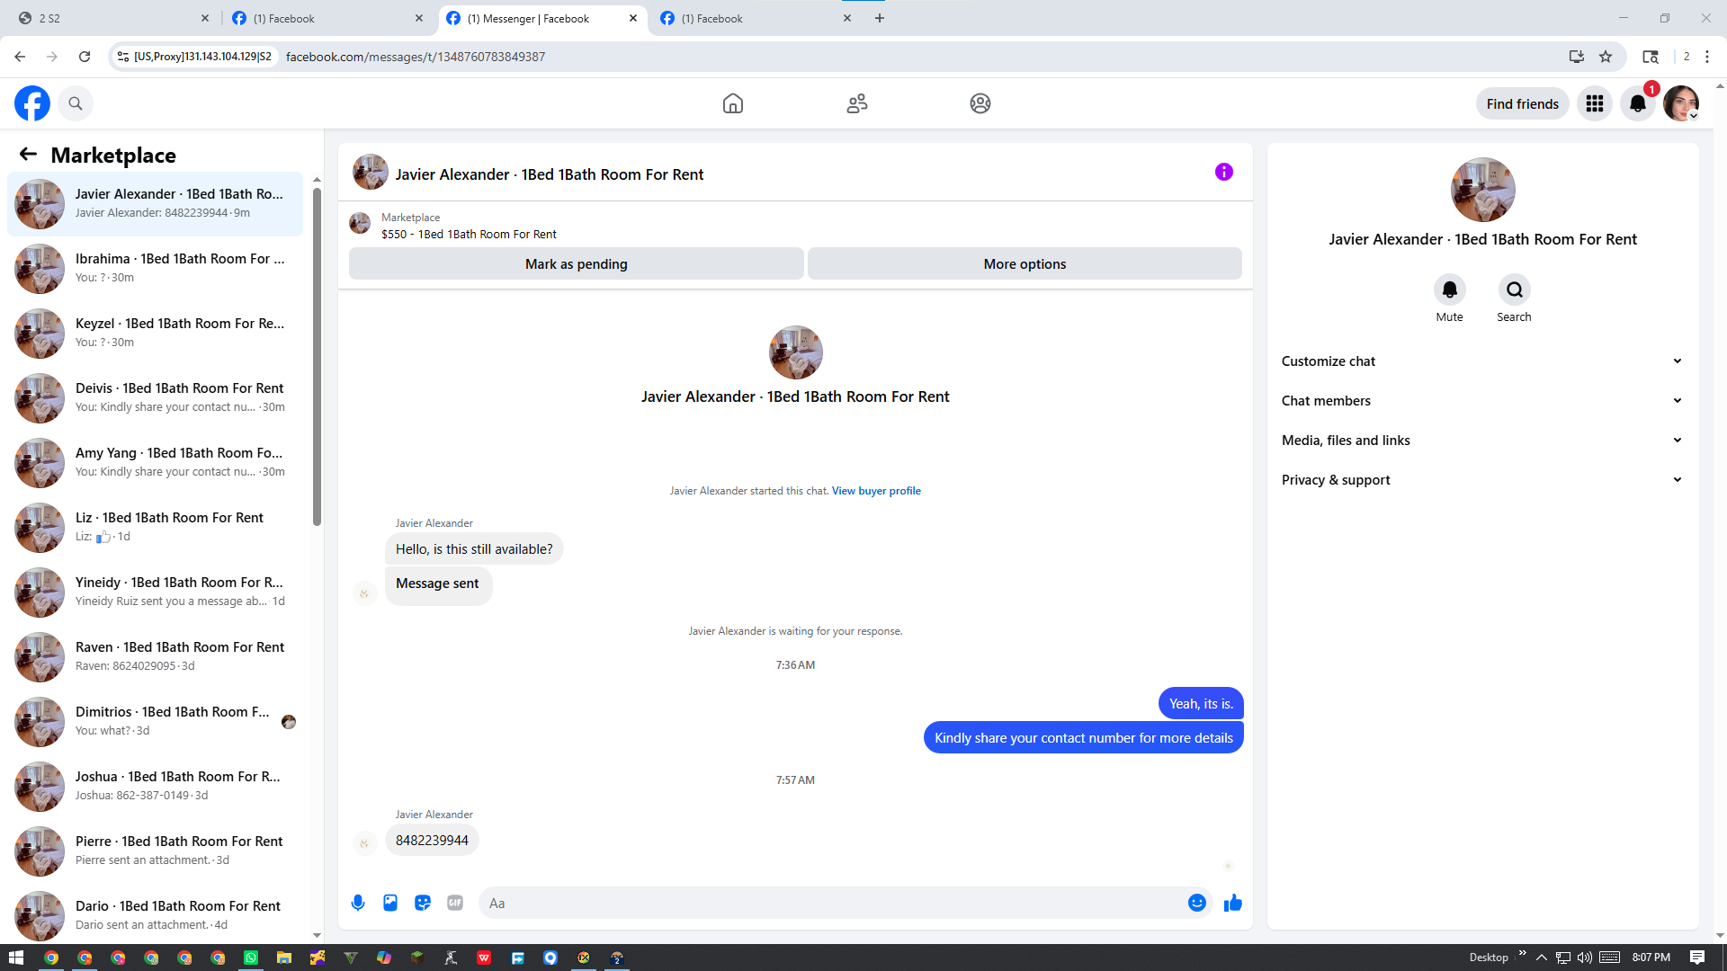
Task: Open the Liz conversation
Action: tap(155, 527)
